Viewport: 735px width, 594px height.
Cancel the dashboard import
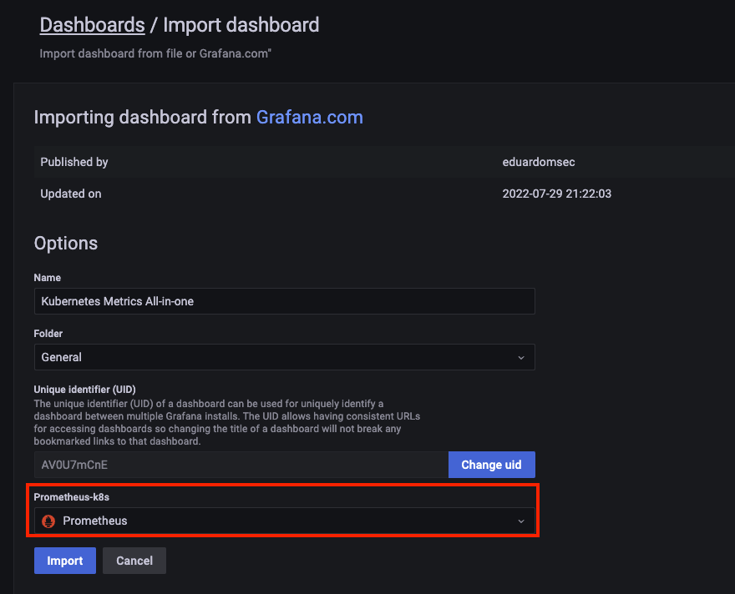pyautogui.click(x=134, y=561)
